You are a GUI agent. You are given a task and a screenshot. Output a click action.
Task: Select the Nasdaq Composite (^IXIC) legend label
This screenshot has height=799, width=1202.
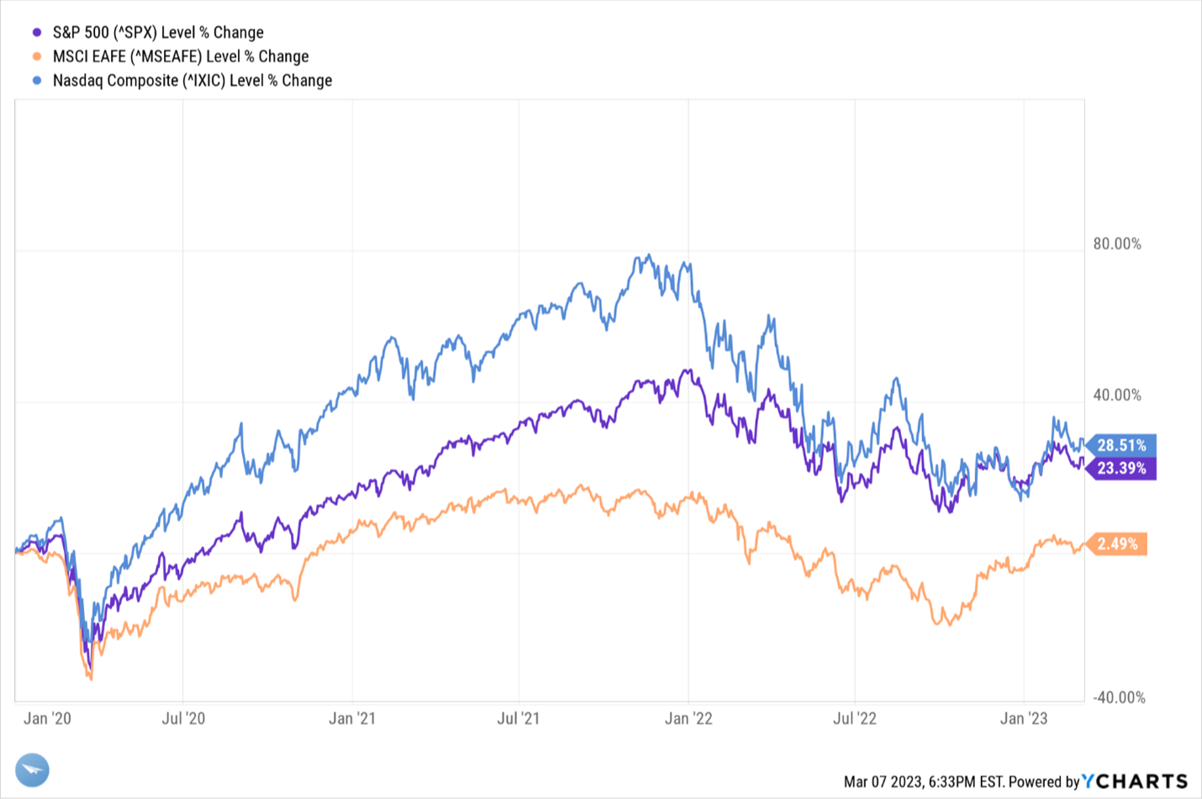click(192, 81)
